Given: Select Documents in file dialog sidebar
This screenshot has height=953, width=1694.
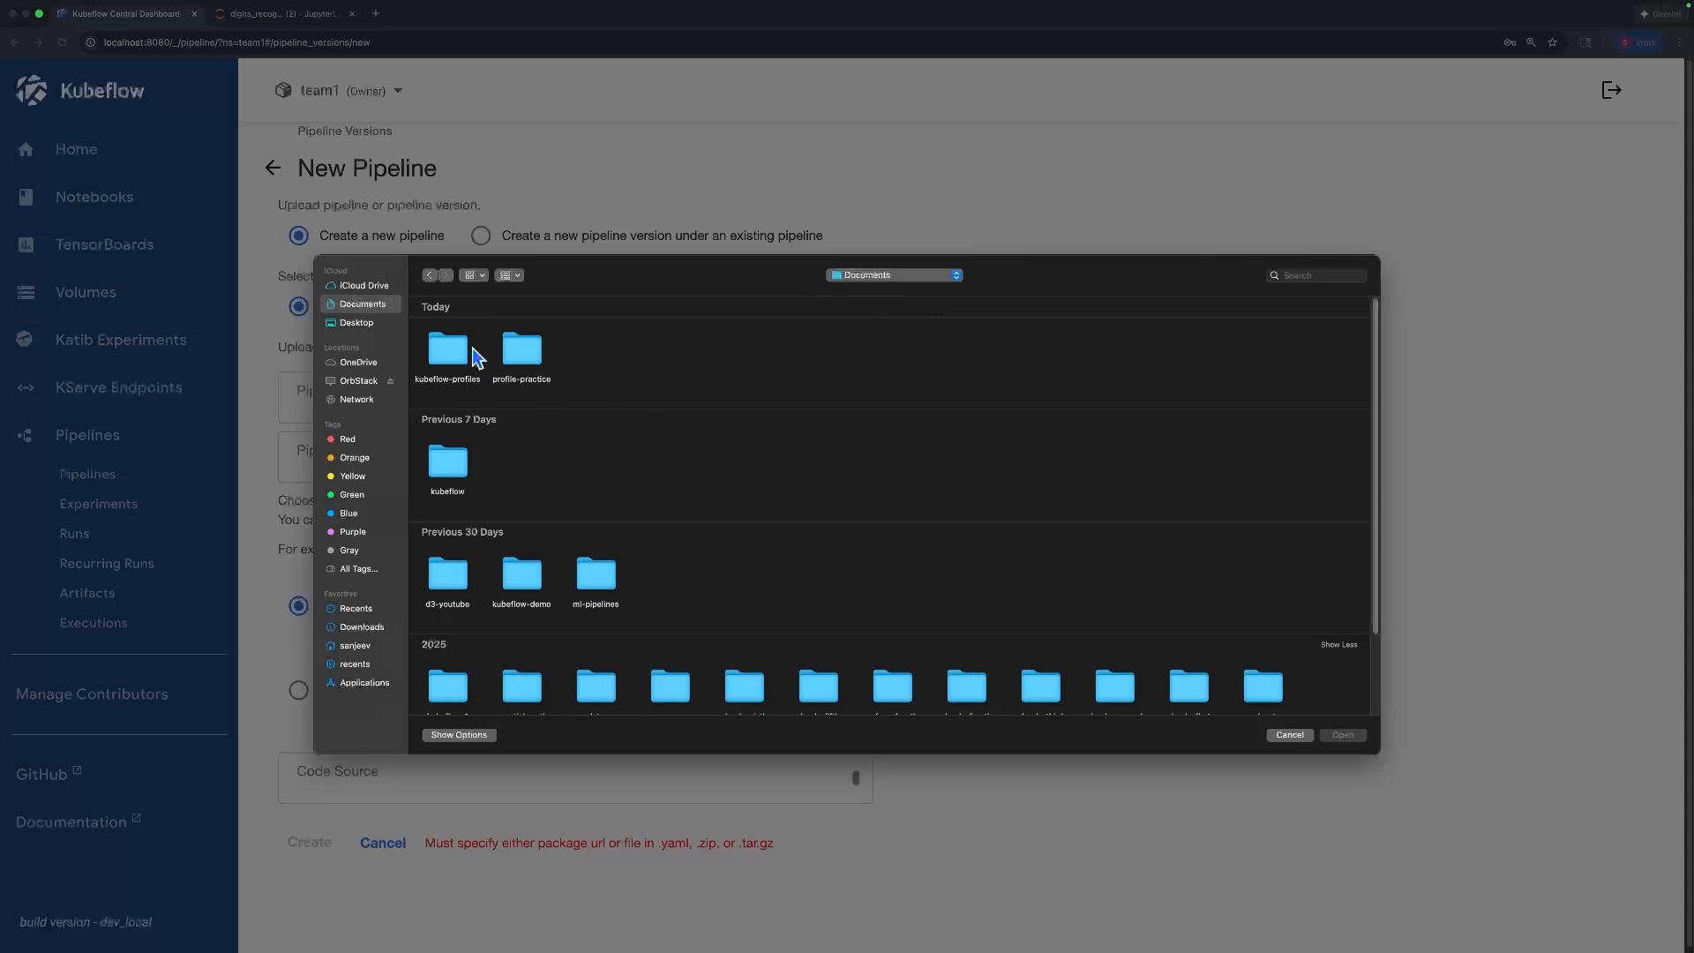Looking at the screenshot, I should [x=360, y=304].
